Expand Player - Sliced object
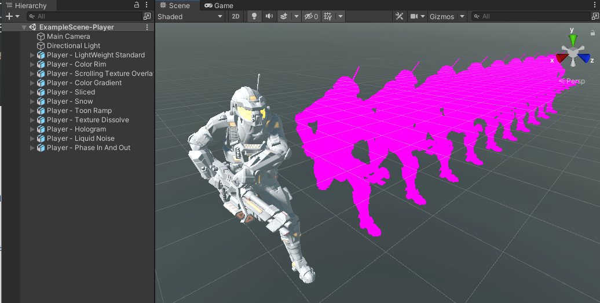 click(x=32, y=92)
